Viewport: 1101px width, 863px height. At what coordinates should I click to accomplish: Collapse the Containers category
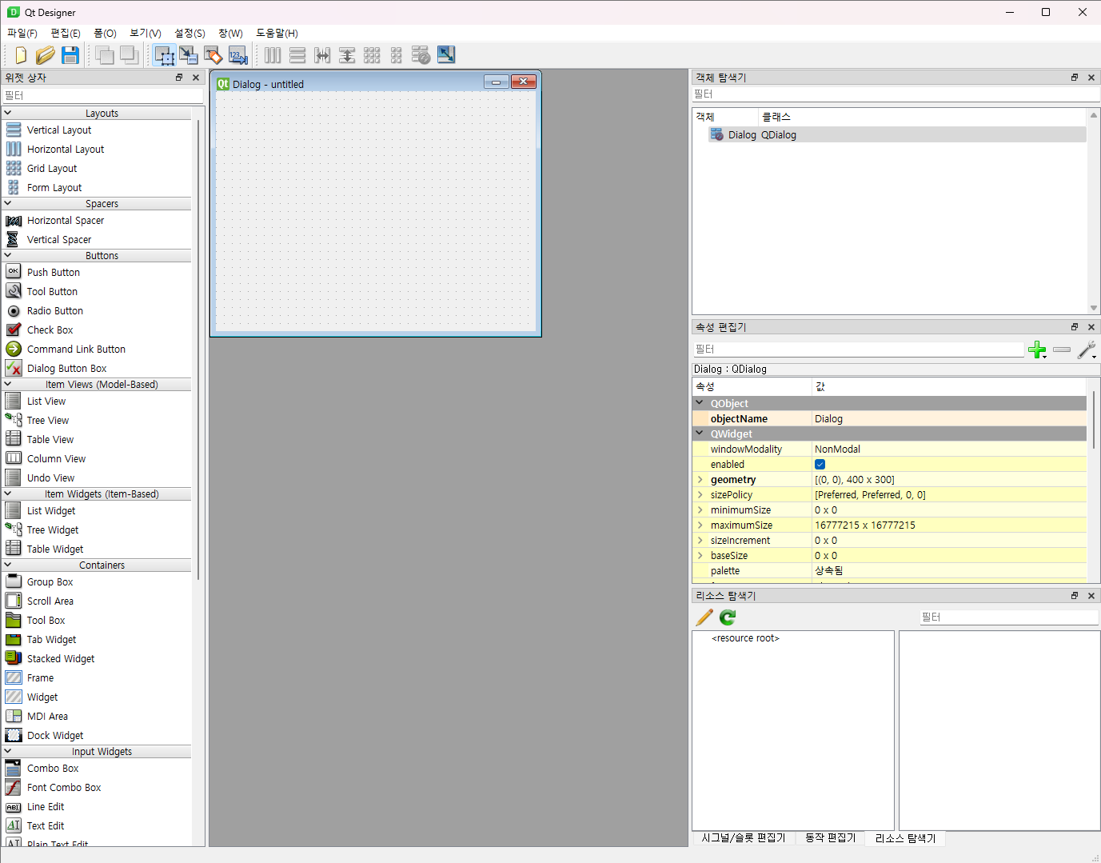coord(8,565)
